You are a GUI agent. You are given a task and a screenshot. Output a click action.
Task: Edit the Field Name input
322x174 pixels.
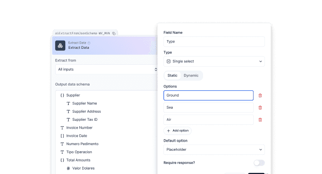(x=214, y=42)
